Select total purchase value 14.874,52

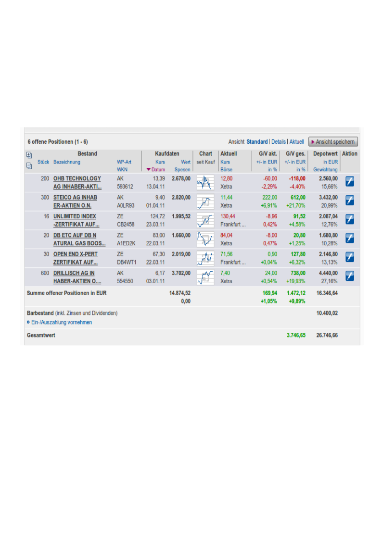pyautogui.click(x=180, y=293)
